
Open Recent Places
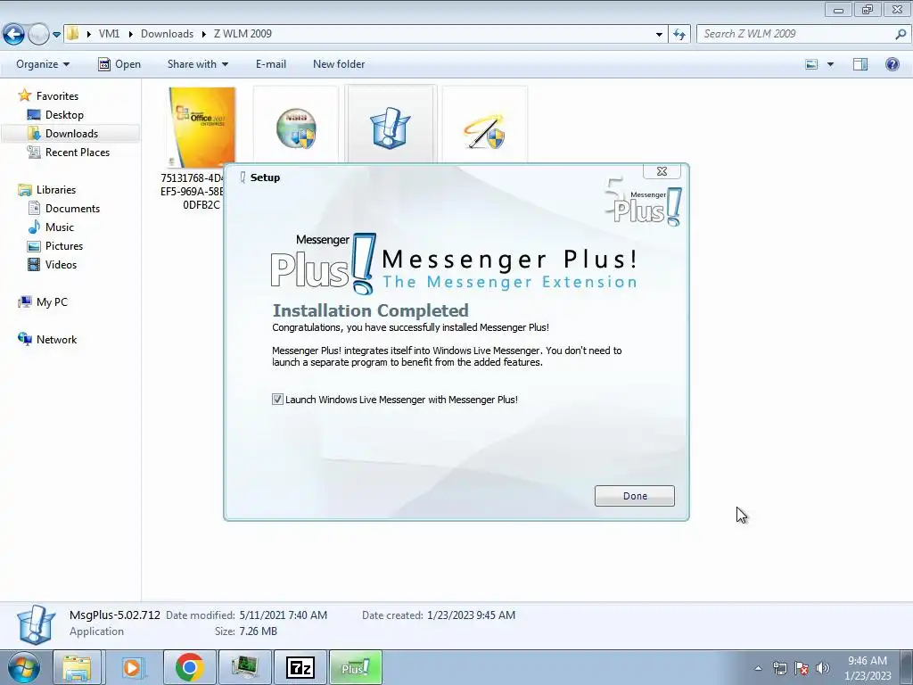coord(78,152)
